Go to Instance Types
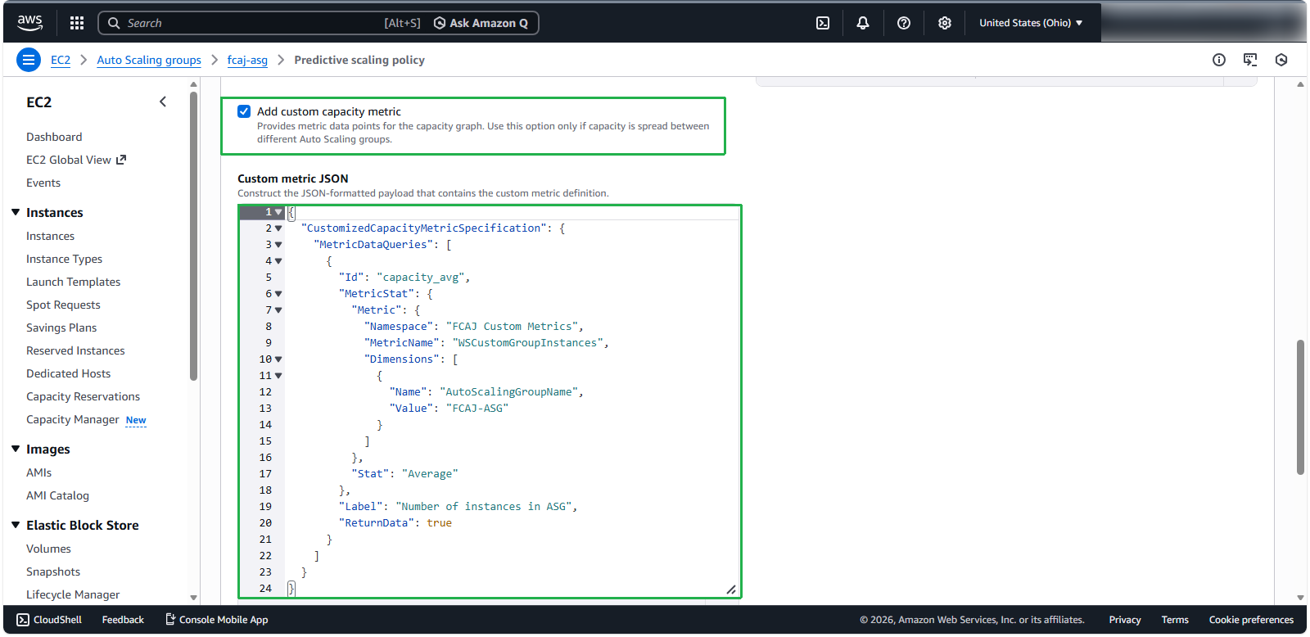The height and width of the screenshot is (637, 1310). point(64,259)
